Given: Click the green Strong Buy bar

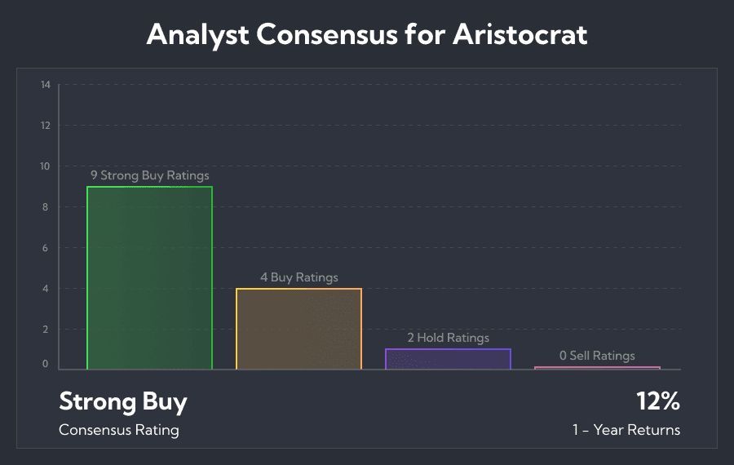Looking at the screenshot, I should click(149, 277).
